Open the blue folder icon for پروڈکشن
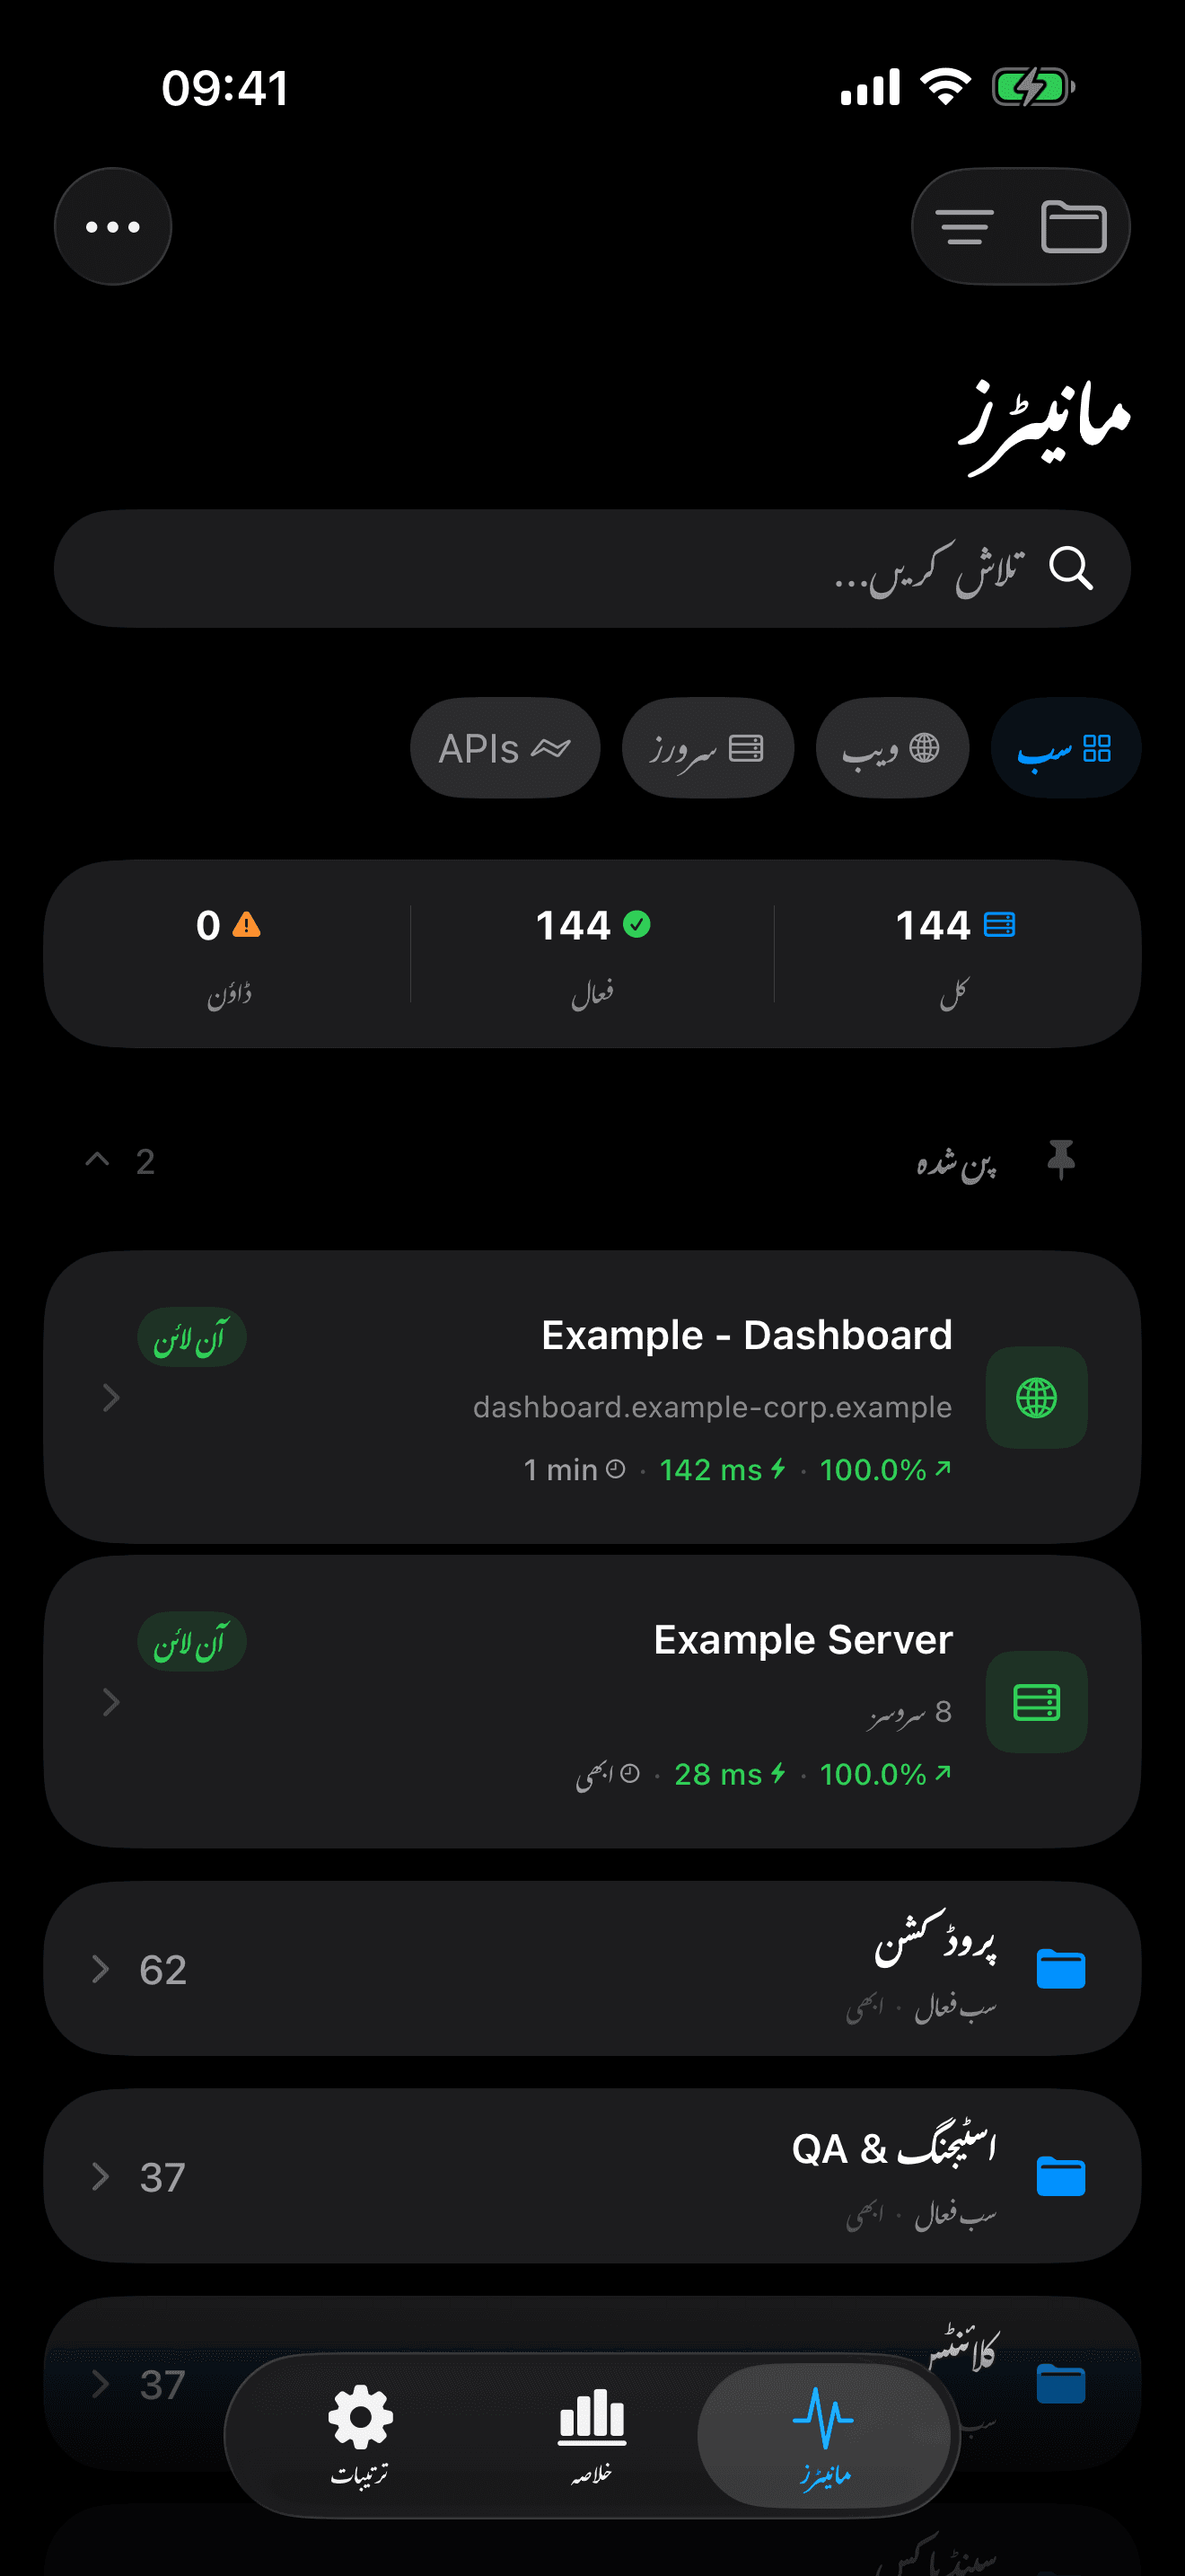The image size is (1185, 2576). [x=1062, y=1968]
